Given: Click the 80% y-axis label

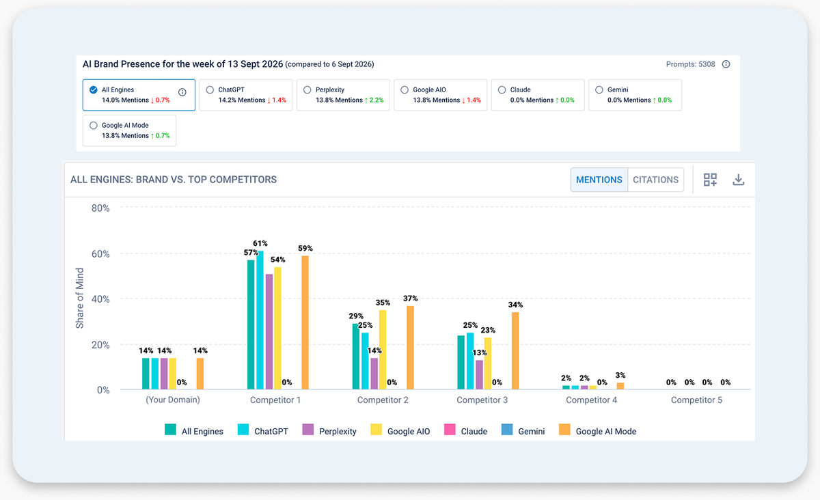Looking at the screenshot, I should pyautogui.click(x=100, y=208).
